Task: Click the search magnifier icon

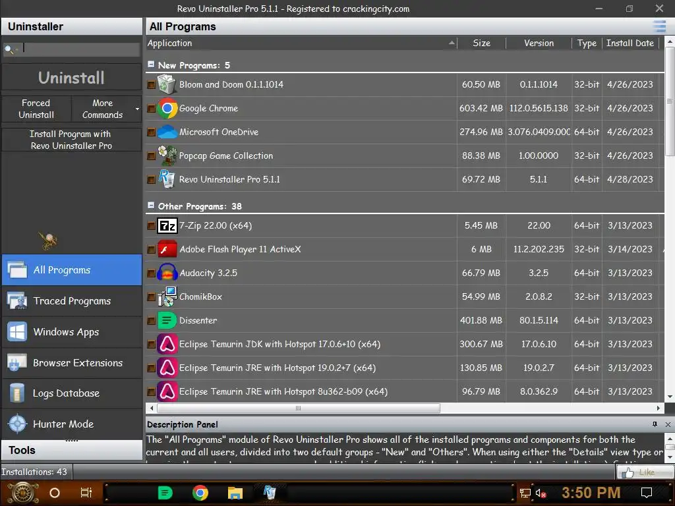Action: pos(8,49)
